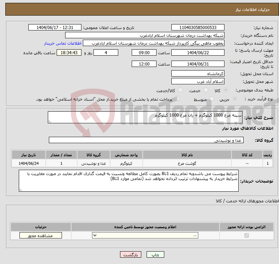This screenshot has width=279, height=264.
Task: Select the متوسط purchase type radio
Action: click(x=212, y=99)
